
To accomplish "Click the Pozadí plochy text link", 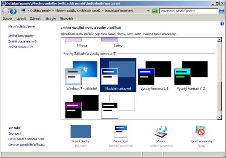I will (81, 141).
